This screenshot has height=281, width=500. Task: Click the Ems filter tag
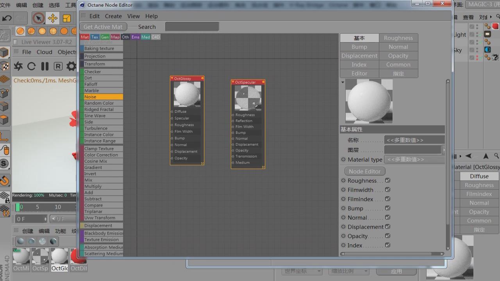(x=135, y=37)
